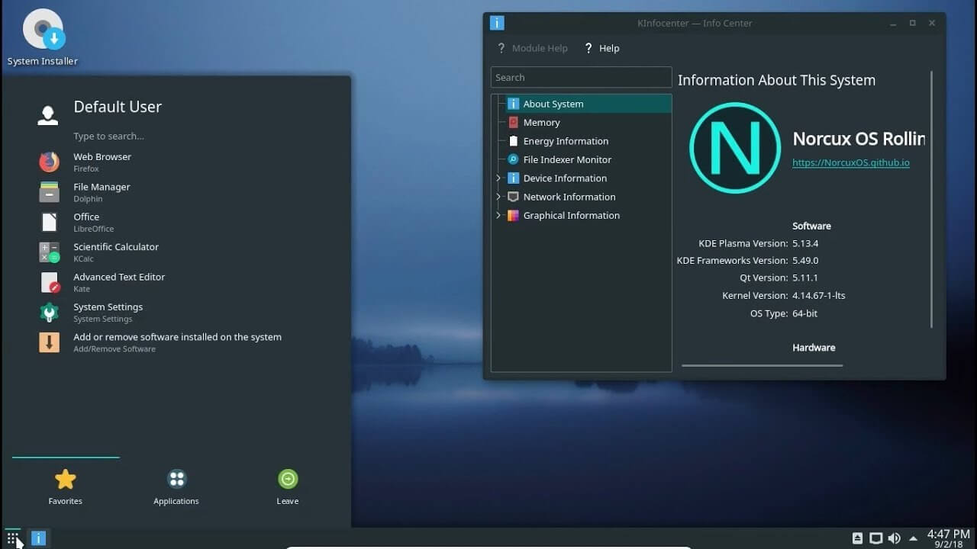Click the 'Default User' name in the launcher
Image resolution: width=977 pixels, height=549 pixels.
118,107
